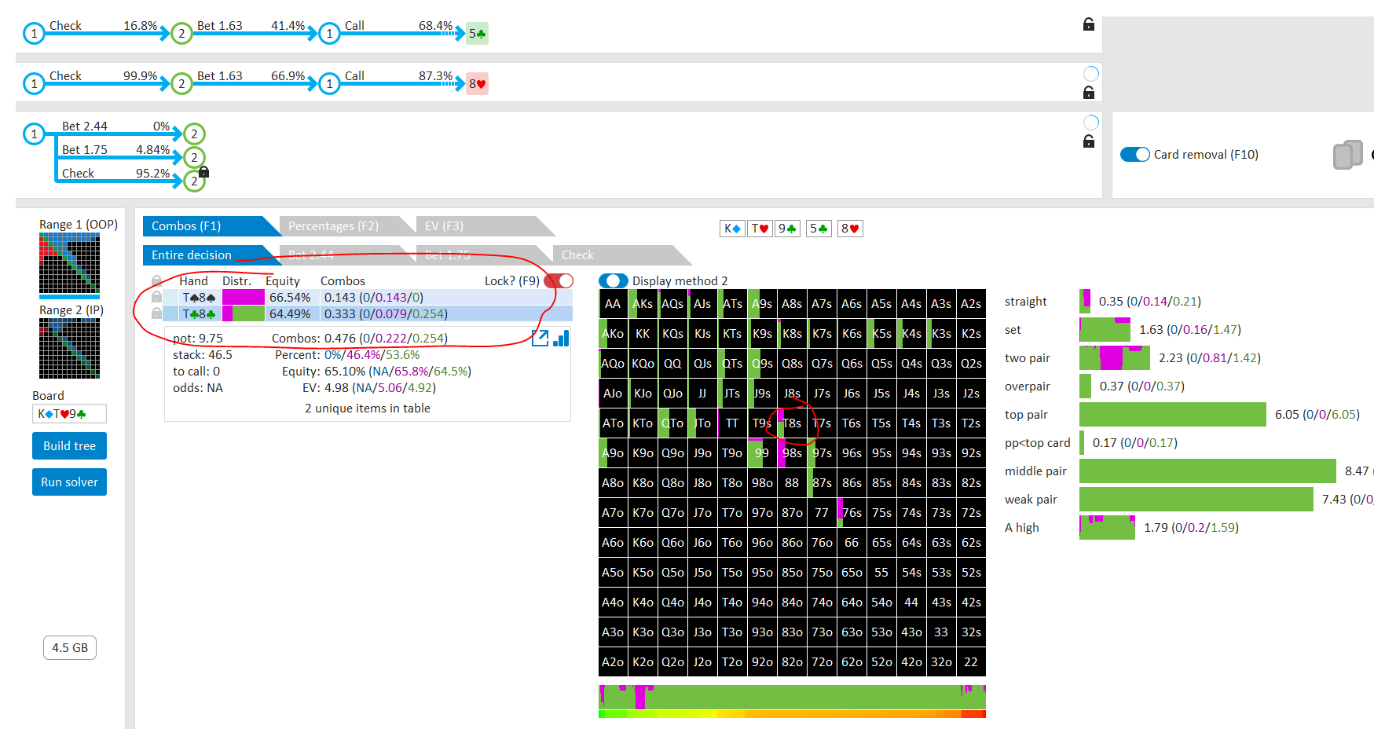
Task: Select the K♦ board card
Action: click(x=732, y=229)
